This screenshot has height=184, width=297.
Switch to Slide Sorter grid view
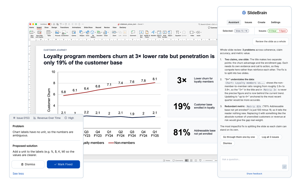191,160
